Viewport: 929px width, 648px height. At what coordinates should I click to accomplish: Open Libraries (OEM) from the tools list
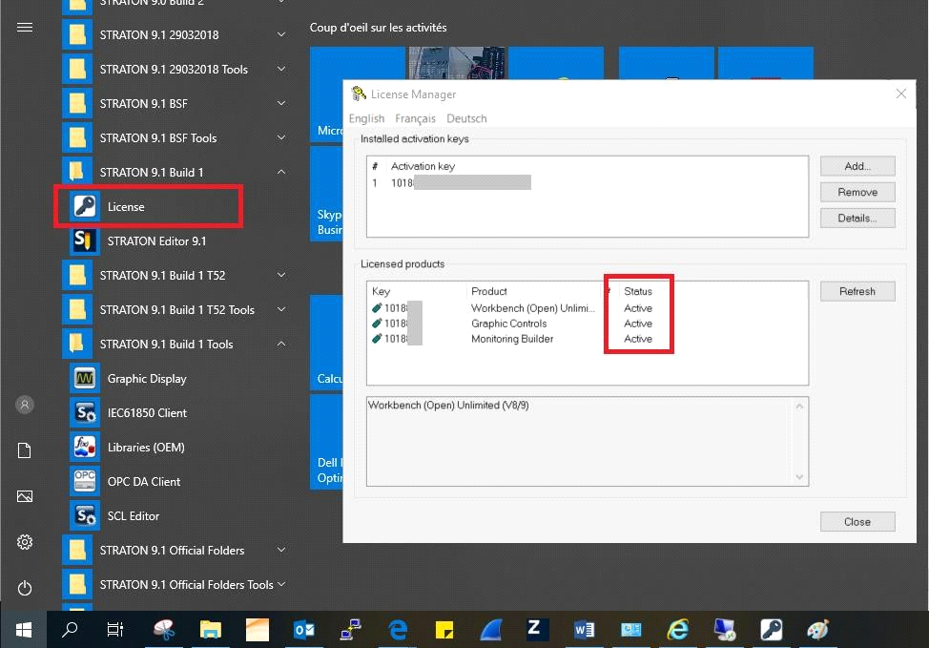(148, 447)
